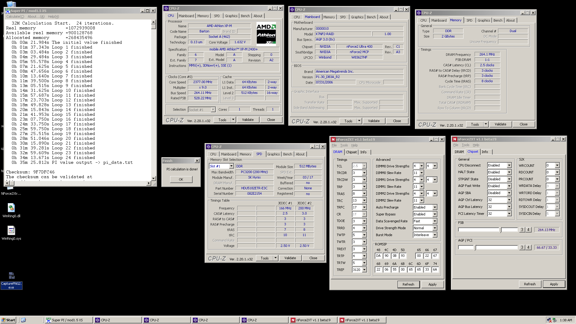Open the Auto Precharge dropdown

435,207
